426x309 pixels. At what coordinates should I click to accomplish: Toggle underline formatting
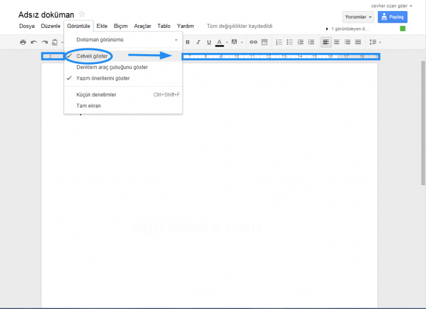click(x=209, y=42)
